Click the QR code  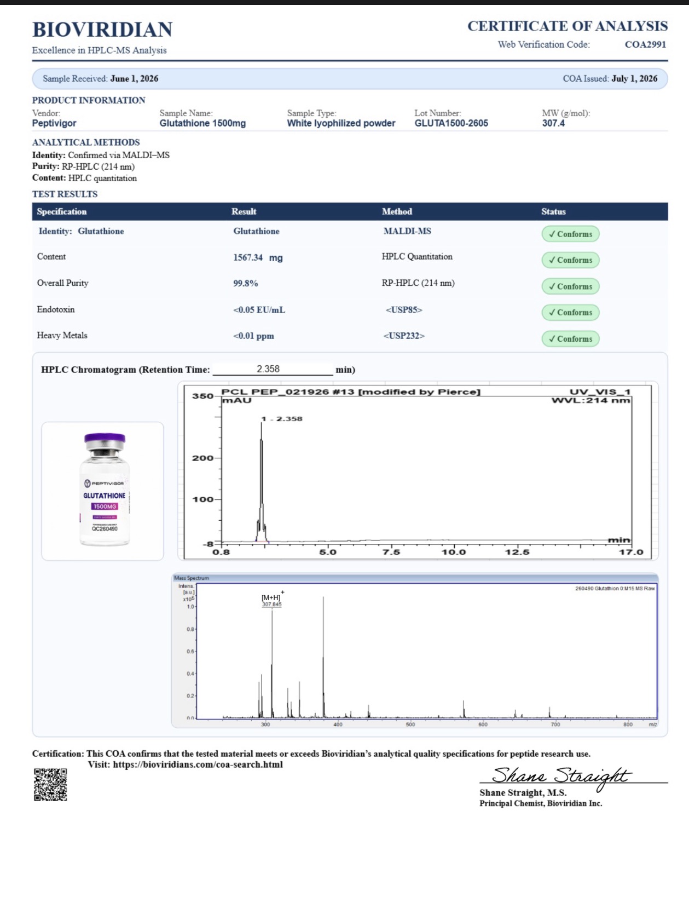pos(50,784)
